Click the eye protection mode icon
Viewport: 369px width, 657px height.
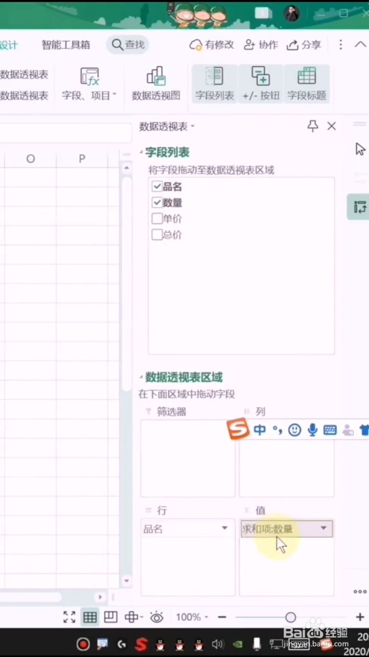[156, 617]
